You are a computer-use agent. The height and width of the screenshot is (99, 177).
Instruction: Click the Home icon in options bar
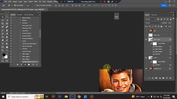pos(4,5)
